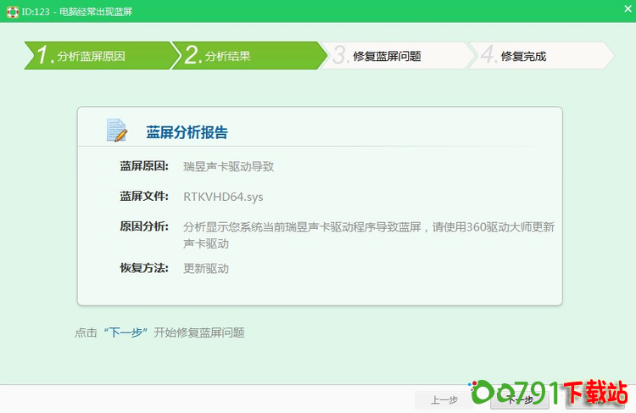The width and height of the screenshot is (636, 413).
Task: Go to step 4 修复完成
Action: click(523, 56)
